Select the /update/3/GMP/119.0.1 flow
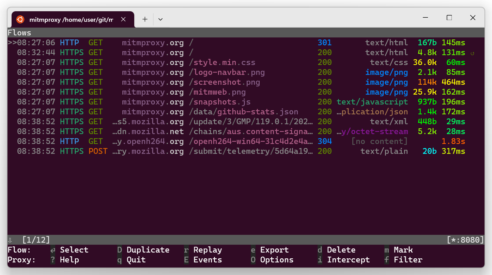492x275 pixels. 246,122
